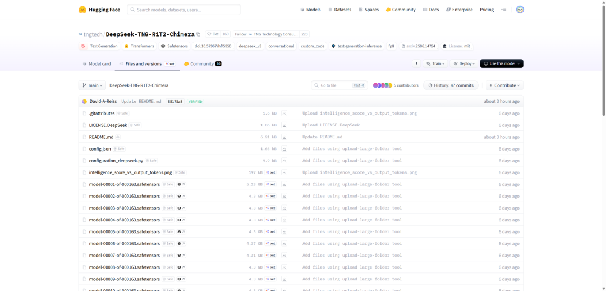The image size is (606, 291).
Task: Open Docs in top navigation
Action: 431,10
